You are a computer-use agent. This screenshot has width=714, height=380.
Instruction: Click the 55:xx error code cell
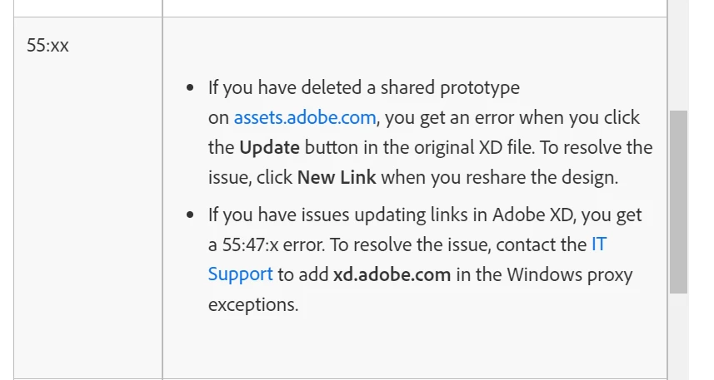tap(87, 198)
